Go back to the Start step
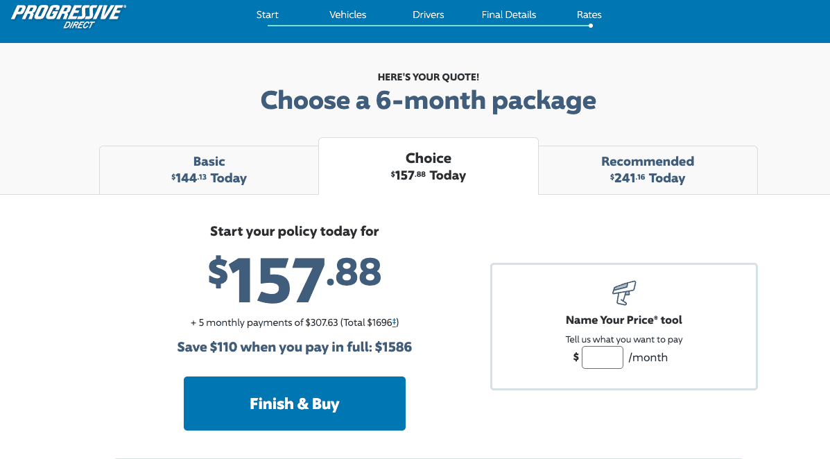Viewport: 830px width, 459px height. point(267,15)
